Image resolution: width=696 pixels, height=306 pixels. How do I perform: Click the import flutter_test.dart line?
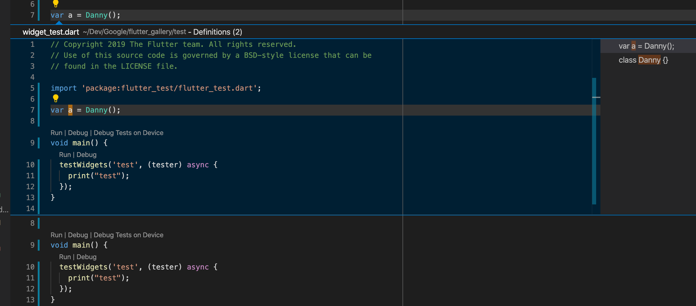pyautogui.click(x=156, y=88)
